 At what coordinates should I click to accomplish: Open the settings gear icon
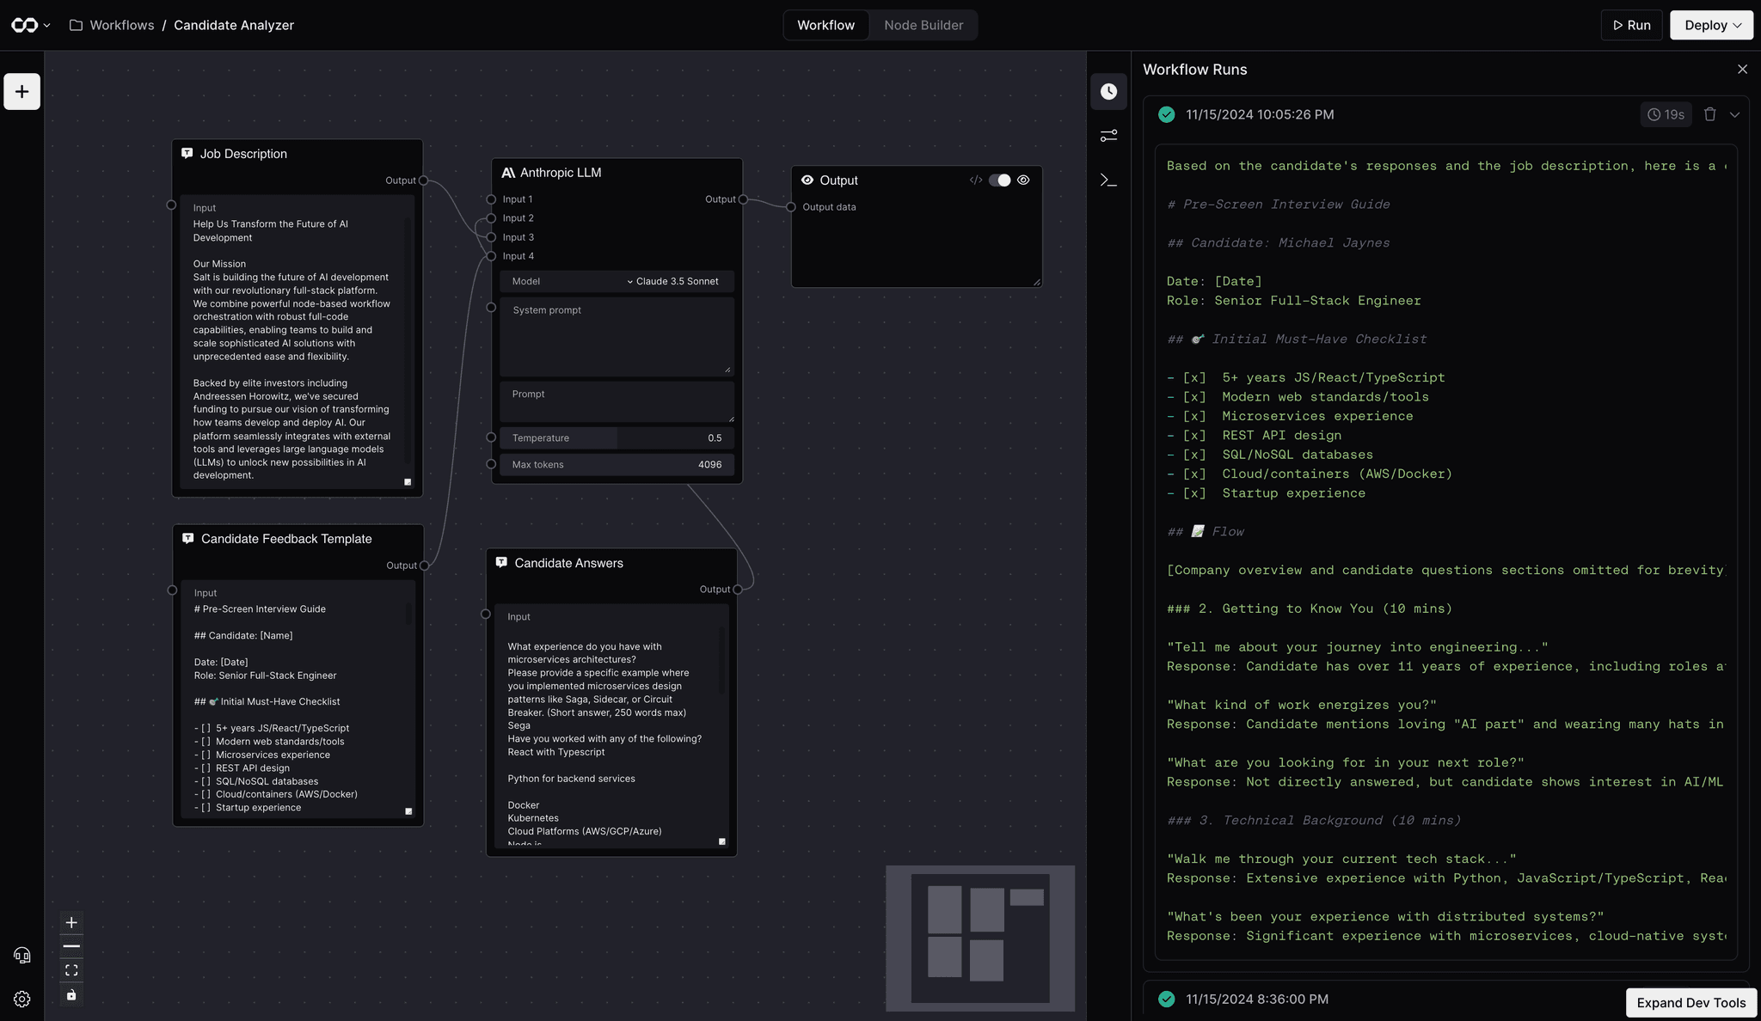(21, 999)
